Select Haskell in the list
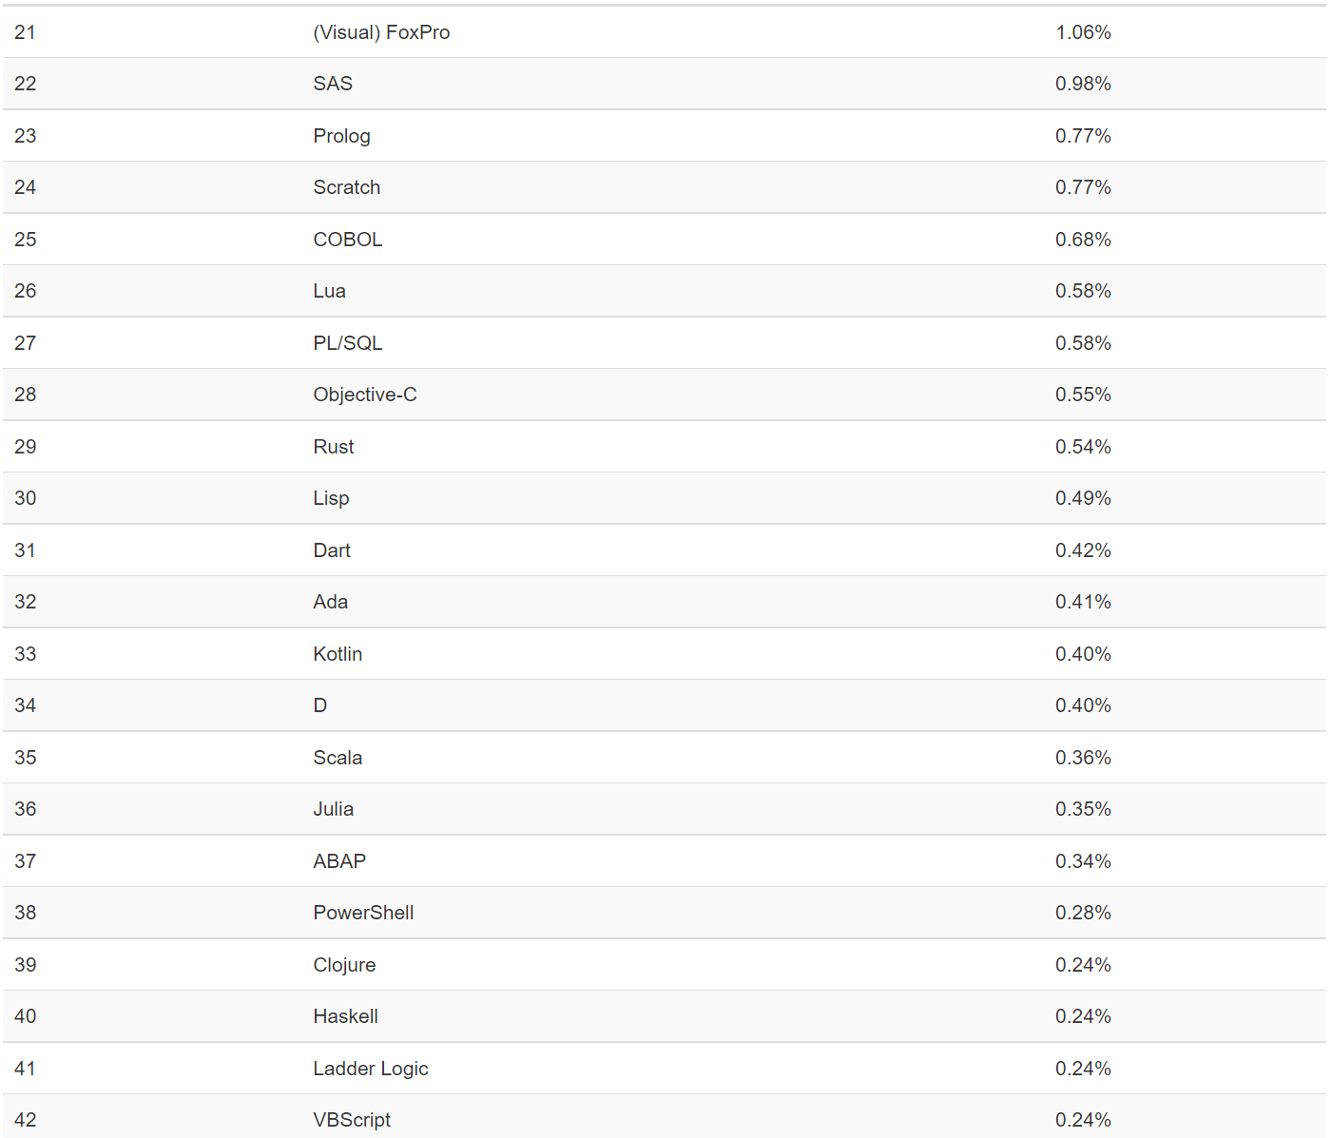The width and height of the screenshot is (1332, 1138). [345, 1016]
